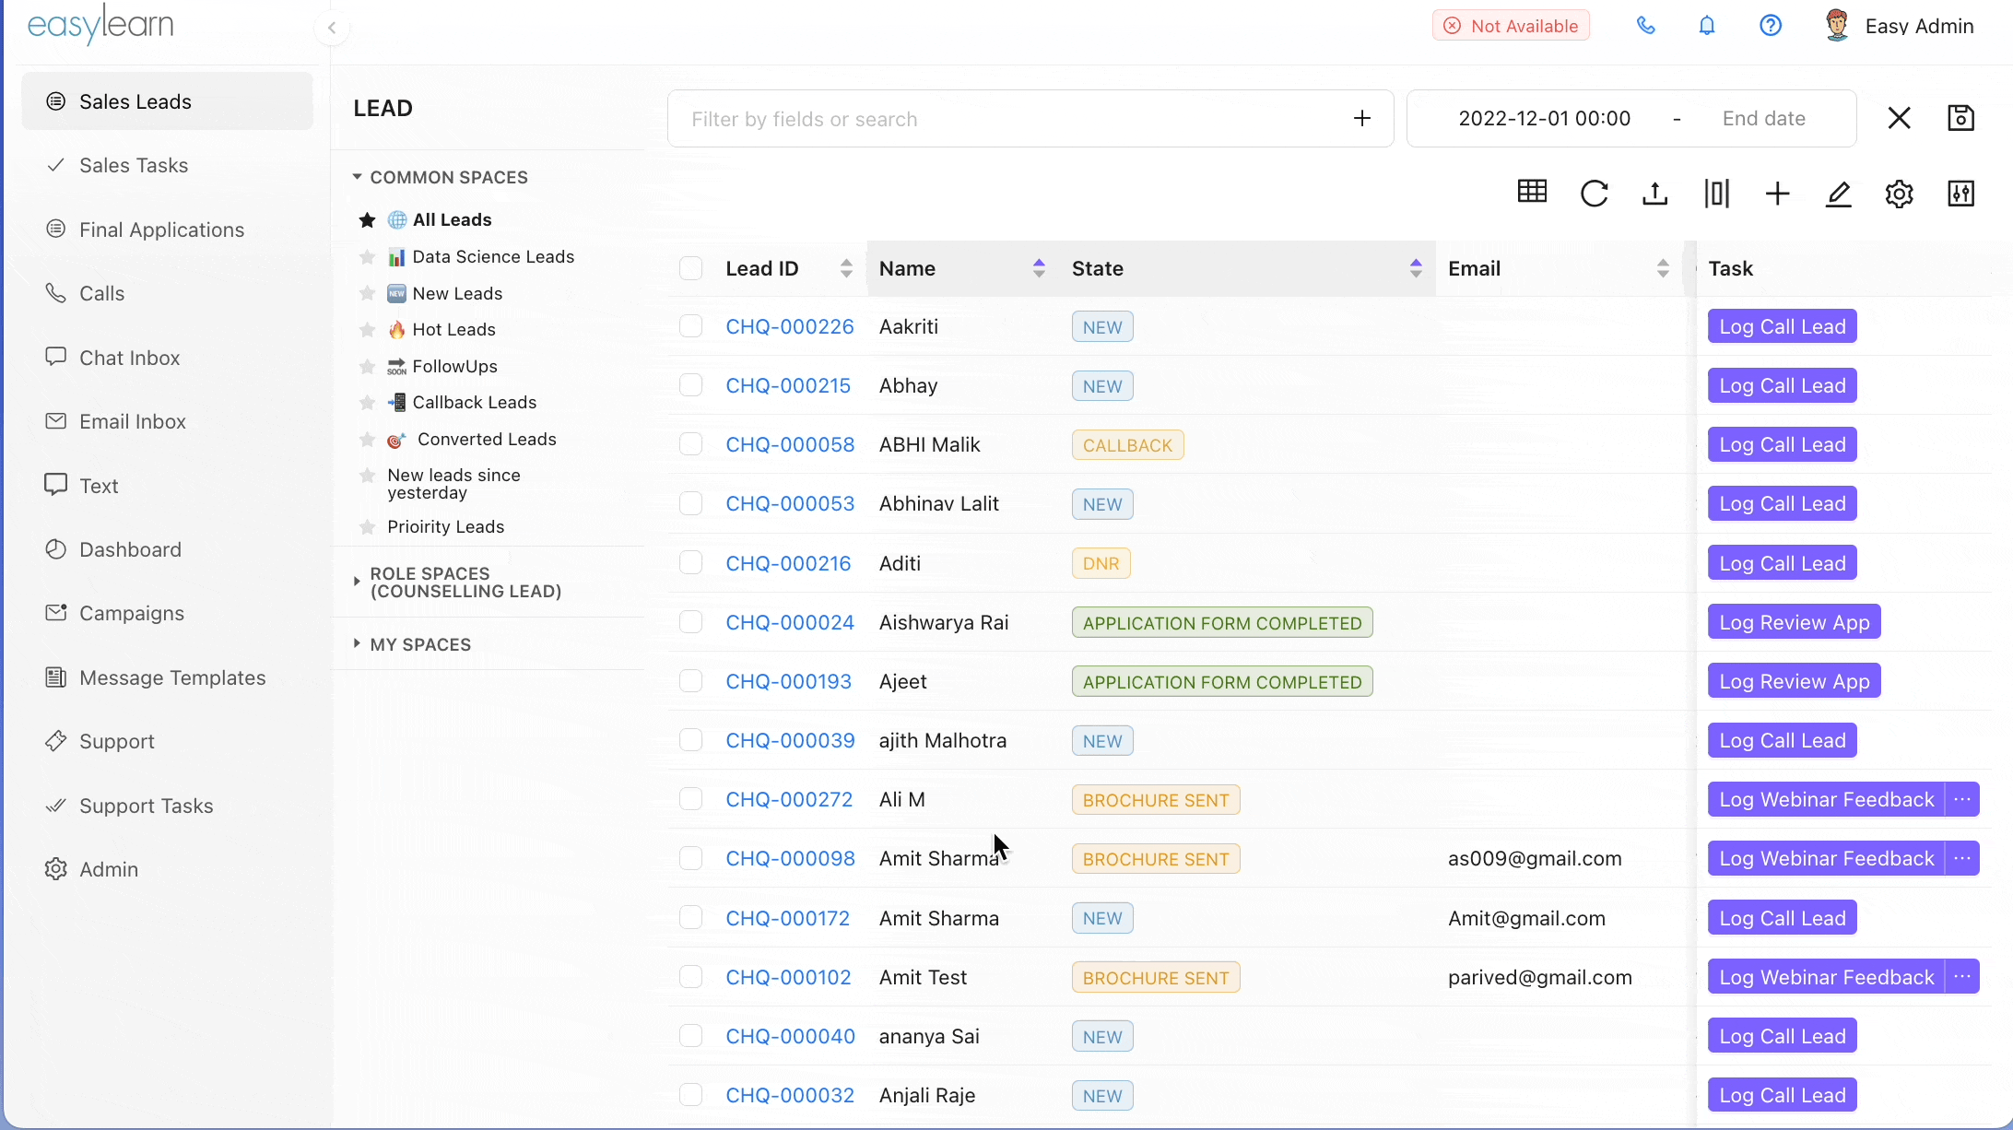The image size is (2013, 1130).
Task: Open the gear settings icon in toolbar
Action: point(1899,194)
